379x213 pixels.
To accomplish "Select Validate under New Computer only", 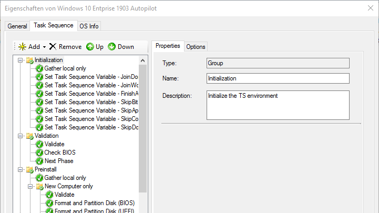I will [x=64, y=195].
